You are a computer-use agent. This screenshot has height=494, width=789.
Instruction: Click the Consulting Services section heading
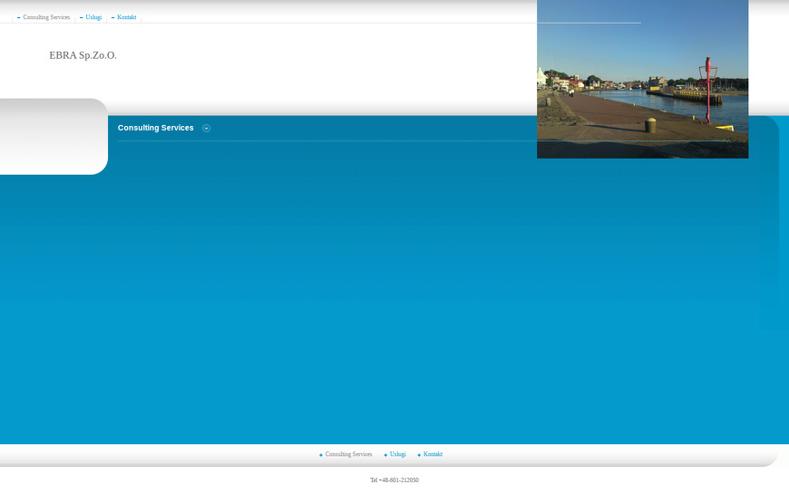pos(155,128)
